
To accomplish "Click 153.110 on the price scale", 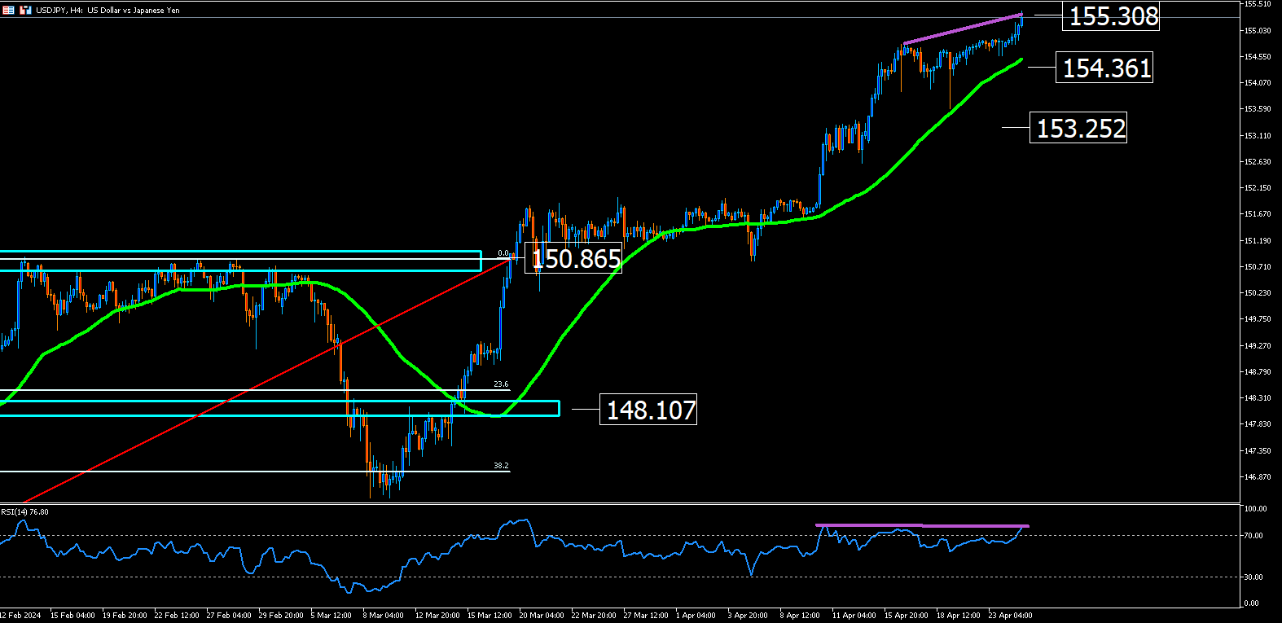I will (1258, 136).
